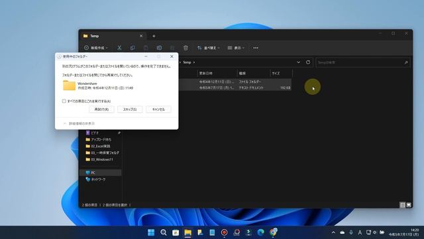Select アップロード待ち folder in sidebar
The width and height of the screenshot is (424, 239).
pyautogui.click(x=101, y=139)
